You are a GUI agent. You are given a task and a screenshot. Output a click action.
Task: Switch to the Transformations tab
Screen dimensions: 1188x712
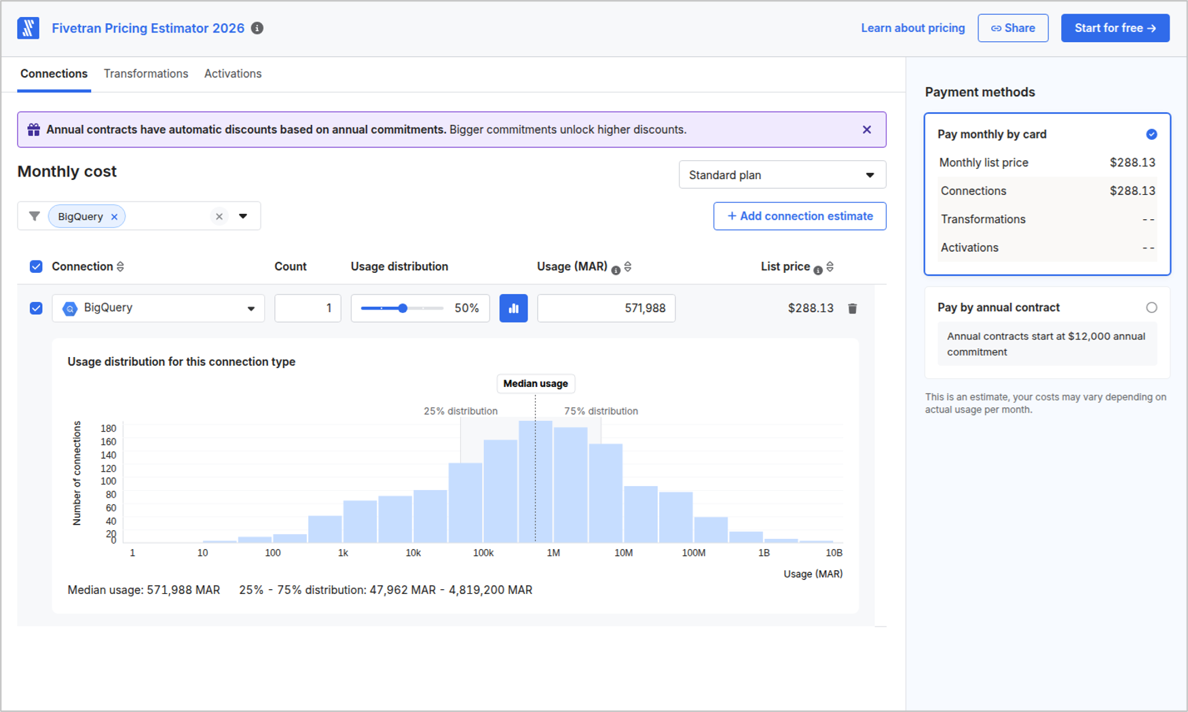coord(146,74)
